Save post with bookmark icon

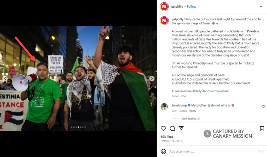(x=262, y=128)
